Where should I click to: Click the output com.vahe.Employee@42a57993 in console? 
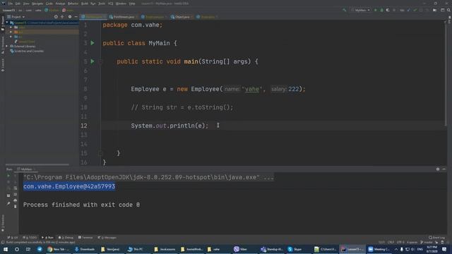pos(69,186)
